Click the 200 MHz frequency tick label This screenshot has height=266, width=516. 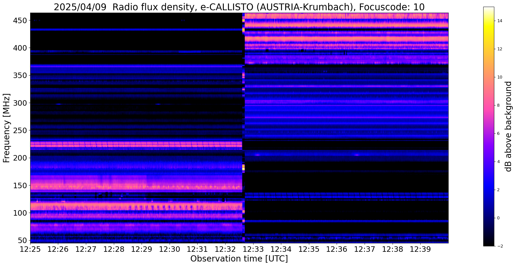pos(19,158)
